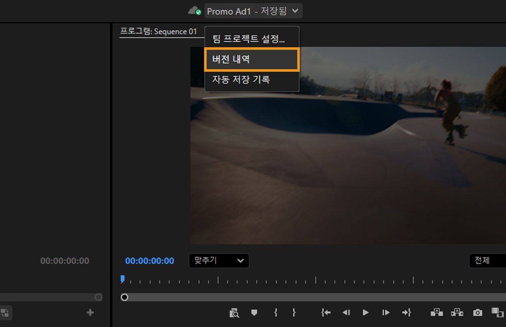The height and width of the screenshot is (327, 506).
Task: Open the Promo Ad1 project dropdown
Action: click(x=253, y=10)
